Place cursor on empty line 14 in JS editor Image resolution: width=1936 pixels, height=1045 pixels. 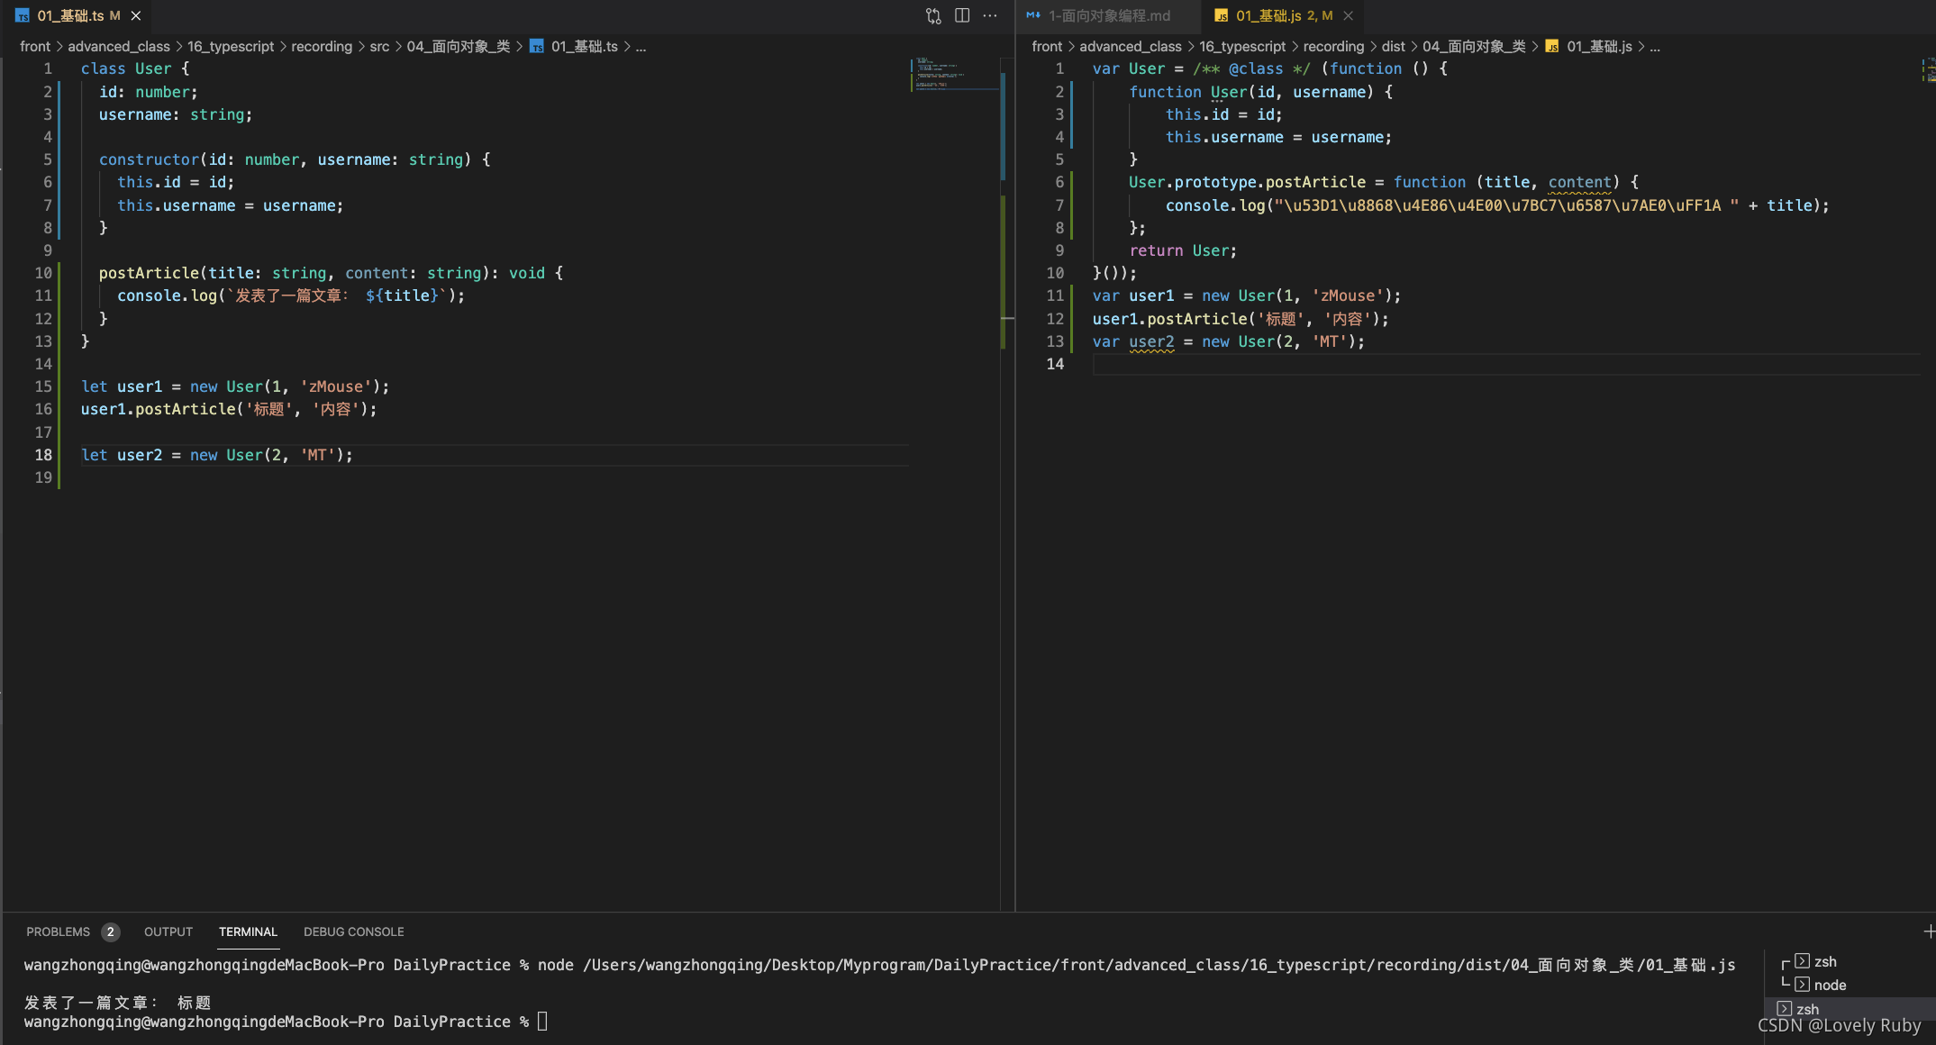click(1351, 364)
